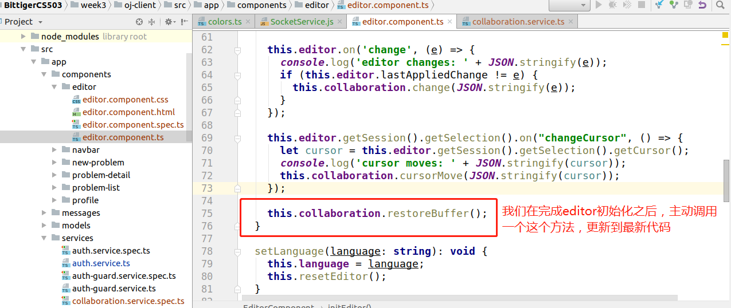Show VCS history clock icon
The width and height of the screenshot is (731, 308).
click(688, 5)
